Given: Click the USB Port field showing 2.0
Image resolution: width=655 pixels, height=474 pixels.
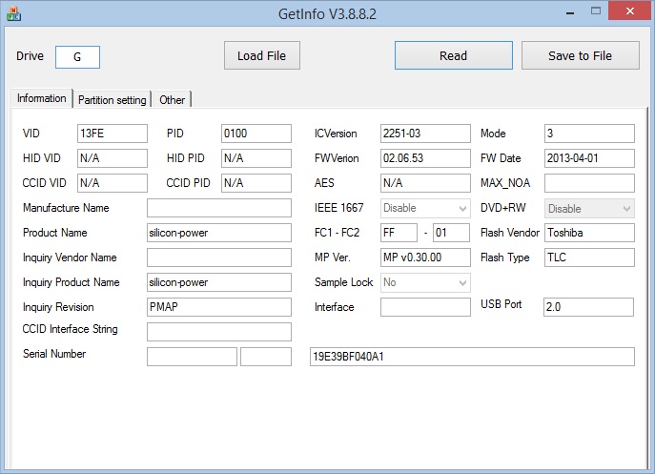Looking at the screenshot, I should coord(588,307).
